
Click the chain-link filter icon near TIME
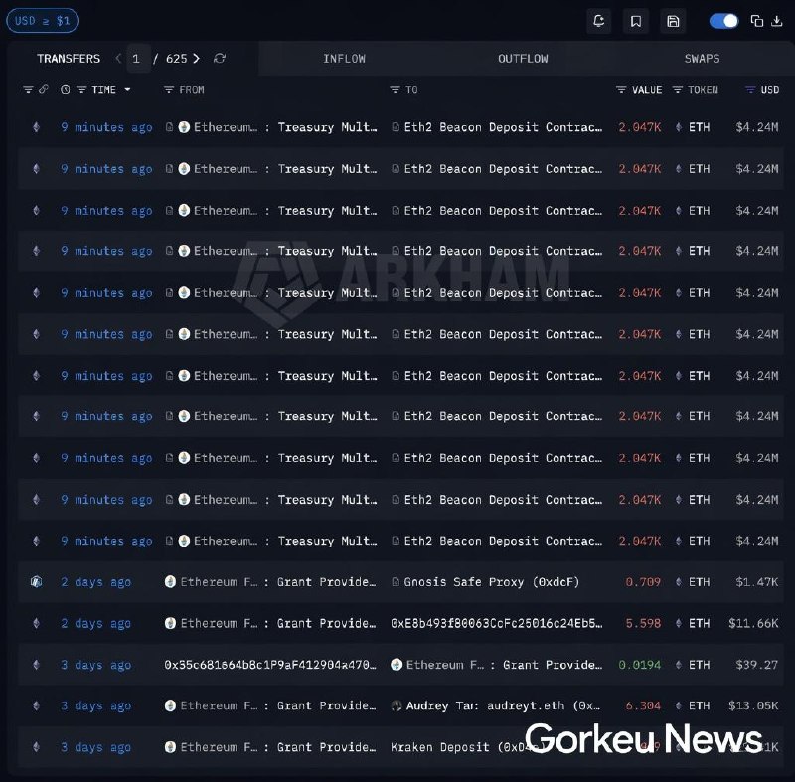44,89
